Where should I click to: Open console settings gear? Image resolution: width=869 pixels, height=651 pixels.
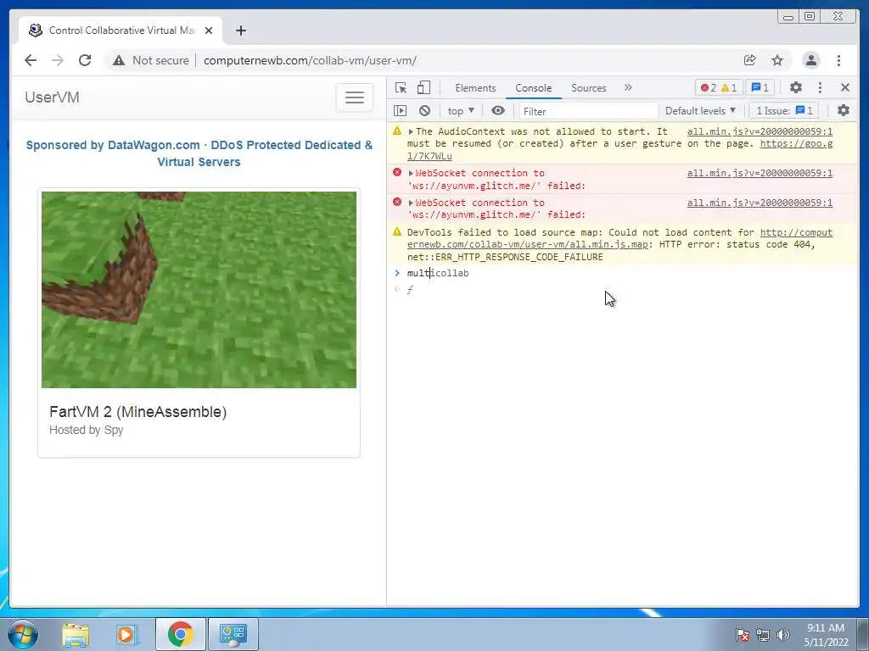[844, 111]
